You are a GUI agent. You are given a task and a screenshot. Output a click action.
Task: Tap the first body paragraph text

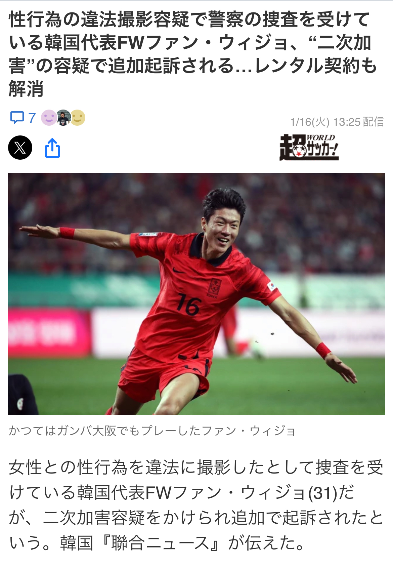tap(196, 505)
